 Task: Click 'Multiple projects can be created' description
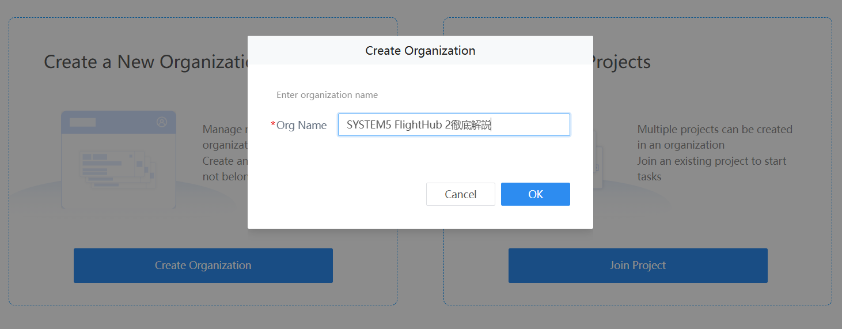coord(715,153)
